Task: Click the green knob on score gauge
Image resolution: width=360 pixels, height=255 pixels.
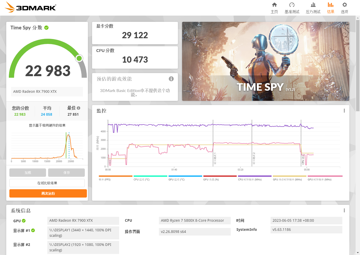Action: coord(79,58)
